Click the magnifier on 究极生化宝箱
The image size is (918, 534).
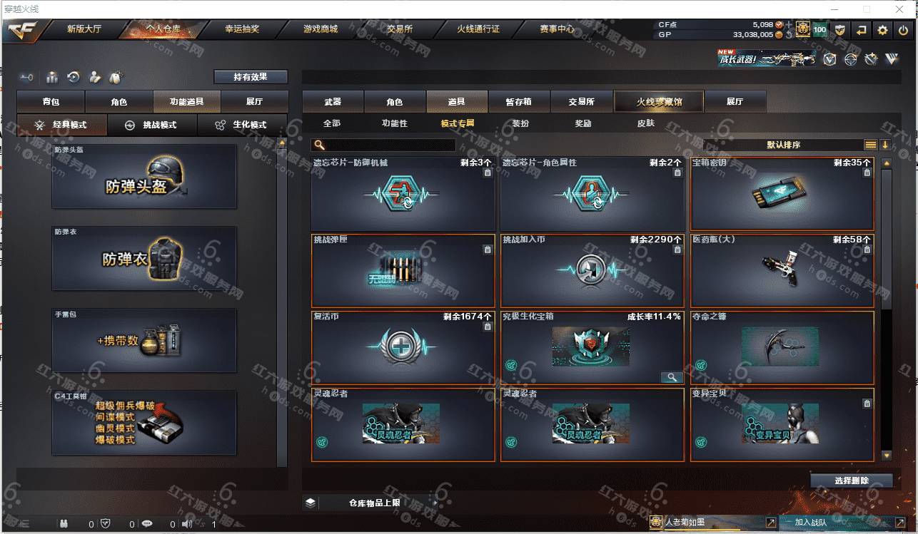(671, 377)
